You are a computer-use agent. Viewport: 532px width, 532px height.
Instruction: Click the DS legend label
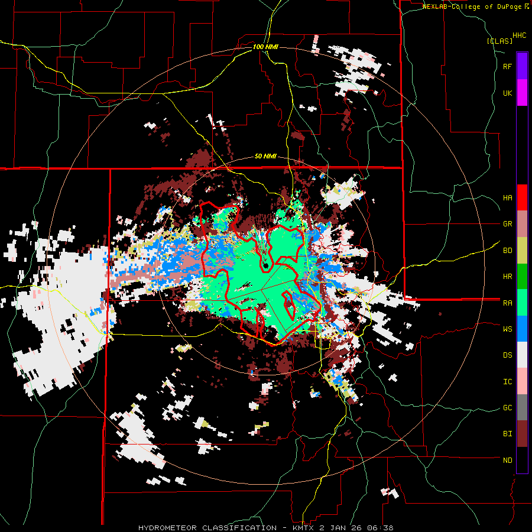tap(507, 355)
